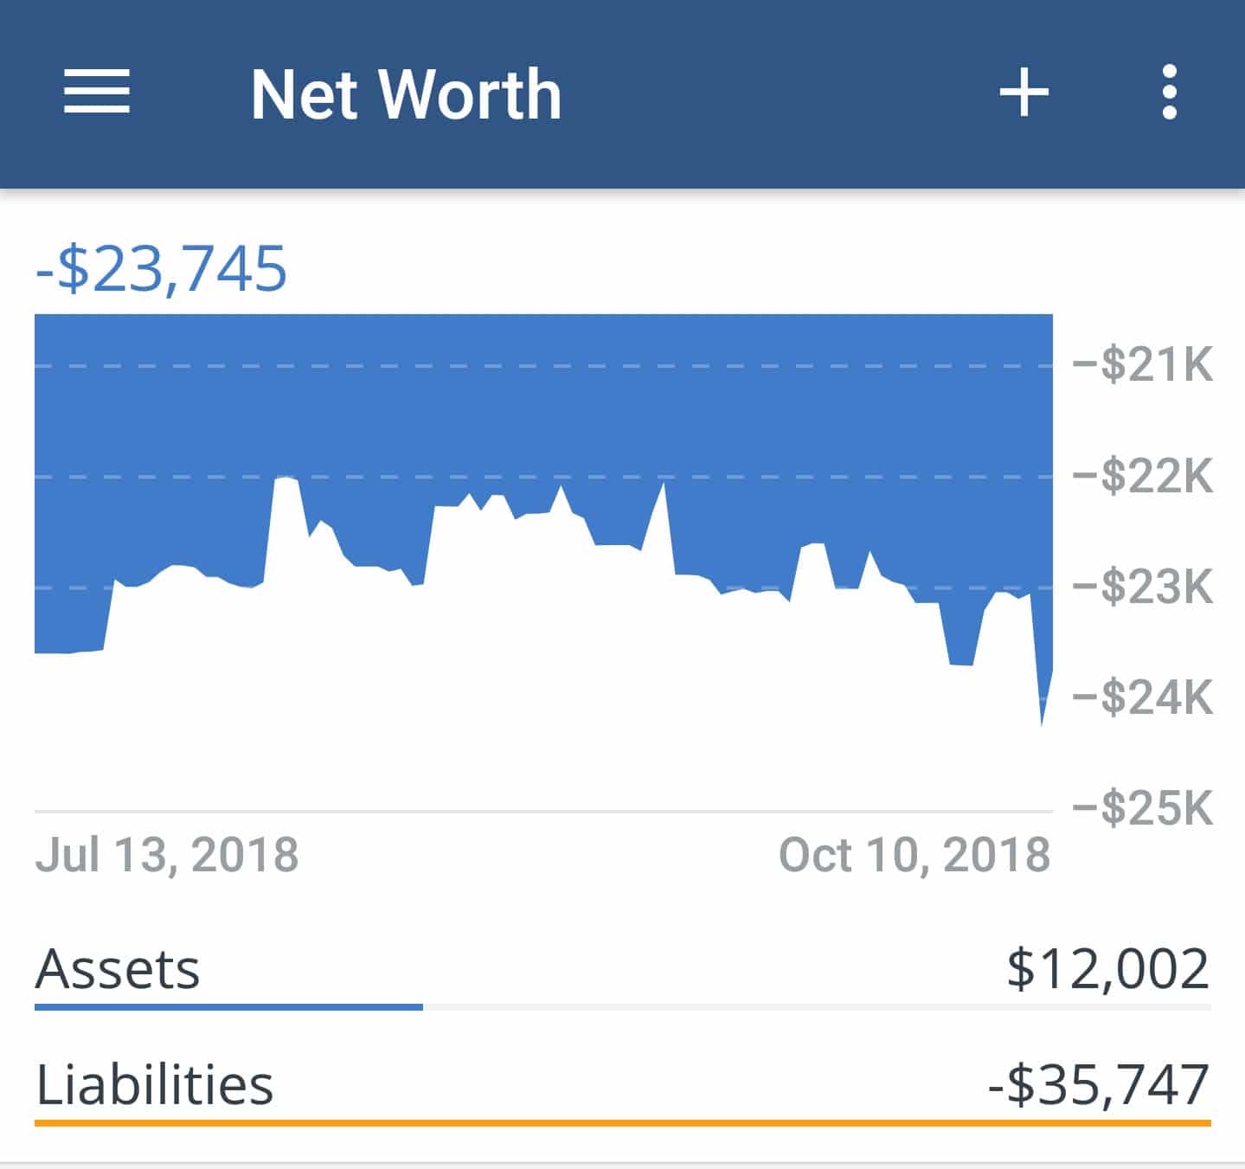Open the three-dot overflow menu

tap(1170, 92)
